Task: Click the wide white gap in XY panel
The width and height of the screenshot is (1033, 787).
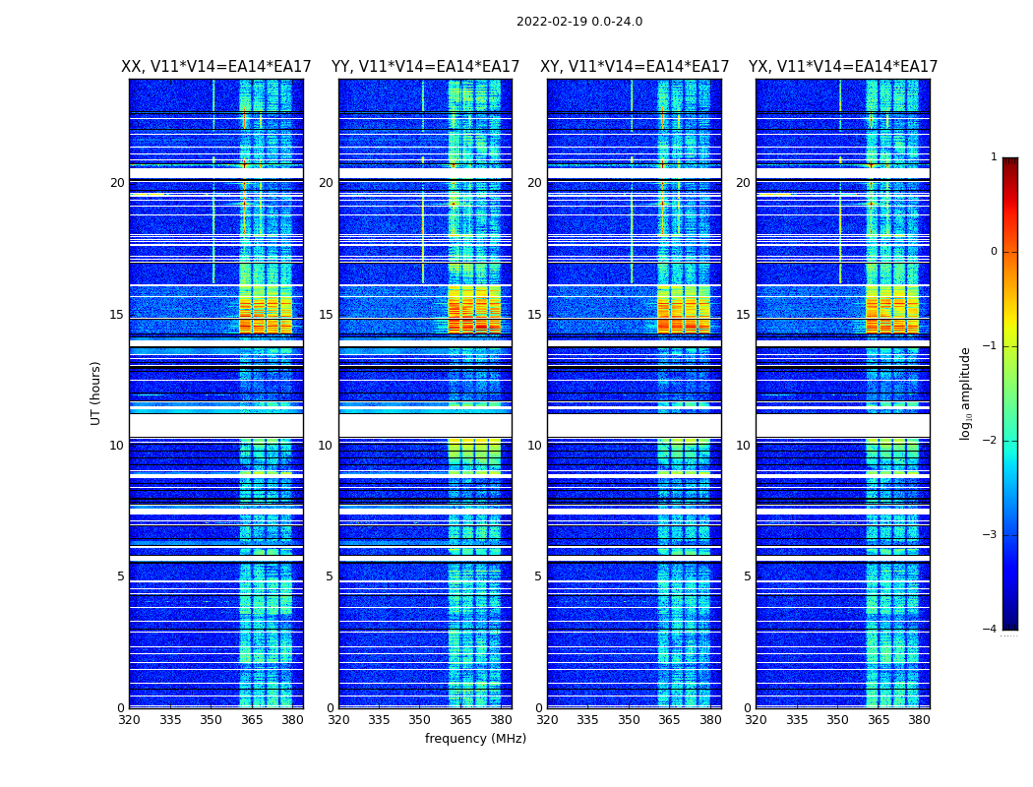Action: pos(635,425)
